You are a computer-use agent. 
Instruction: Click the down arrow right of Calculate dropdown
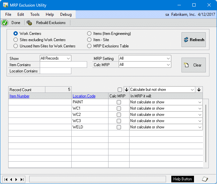click(x=199, y=90)
